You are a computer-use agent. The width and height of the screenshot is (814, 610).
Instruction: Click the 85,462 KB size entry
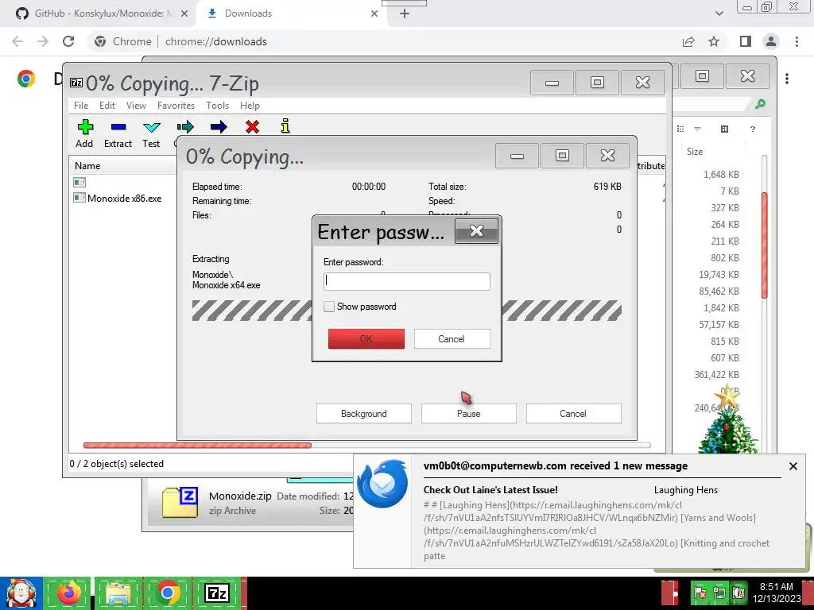719,291
